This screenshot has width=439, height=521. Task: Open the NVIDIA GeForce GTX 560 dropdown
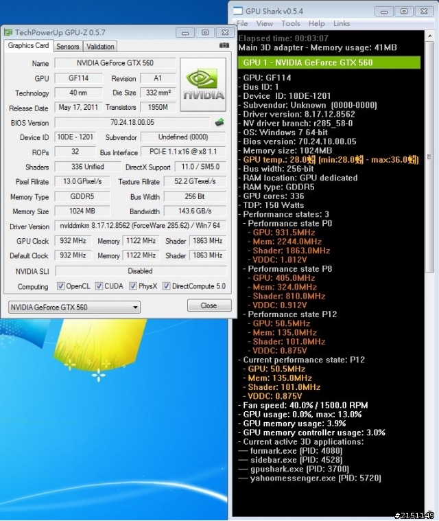[74, 307]
